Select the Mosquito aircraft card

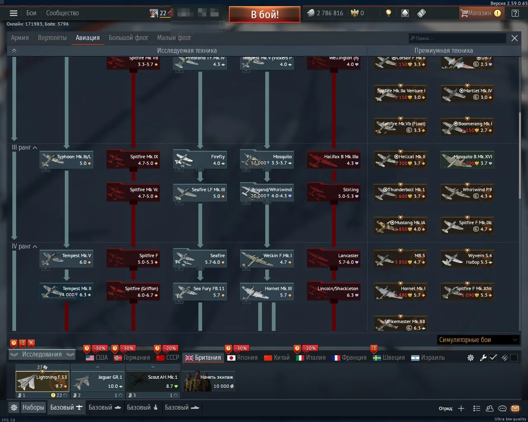click(267, 160)
